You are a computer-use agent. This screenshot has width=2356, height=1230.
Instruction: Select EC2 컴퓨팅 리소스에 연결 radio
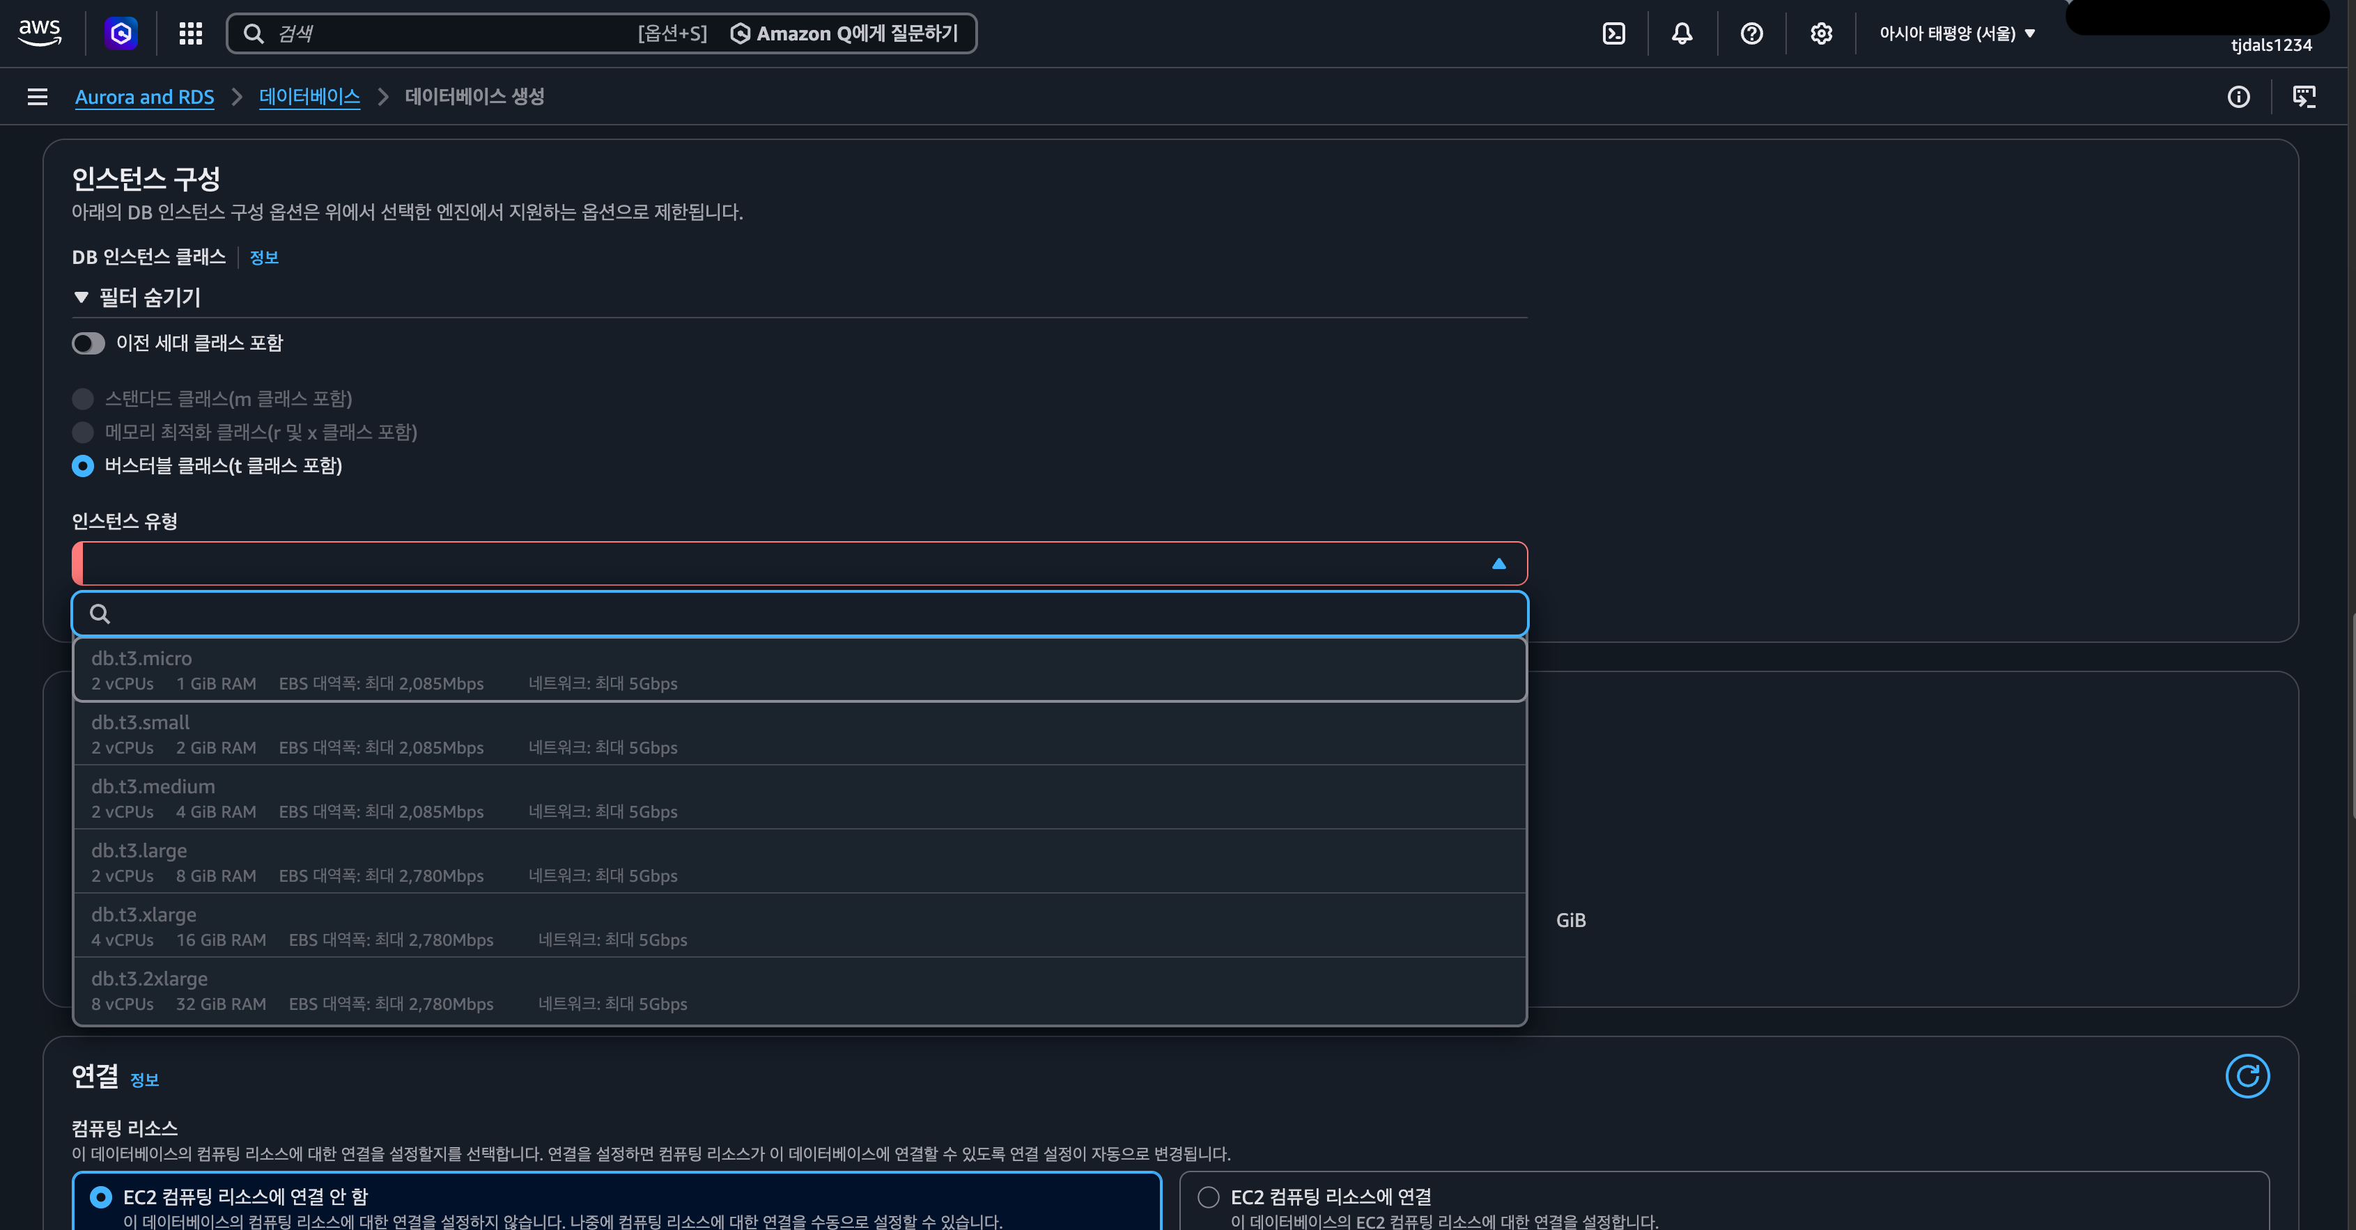coord(1208,1196)
